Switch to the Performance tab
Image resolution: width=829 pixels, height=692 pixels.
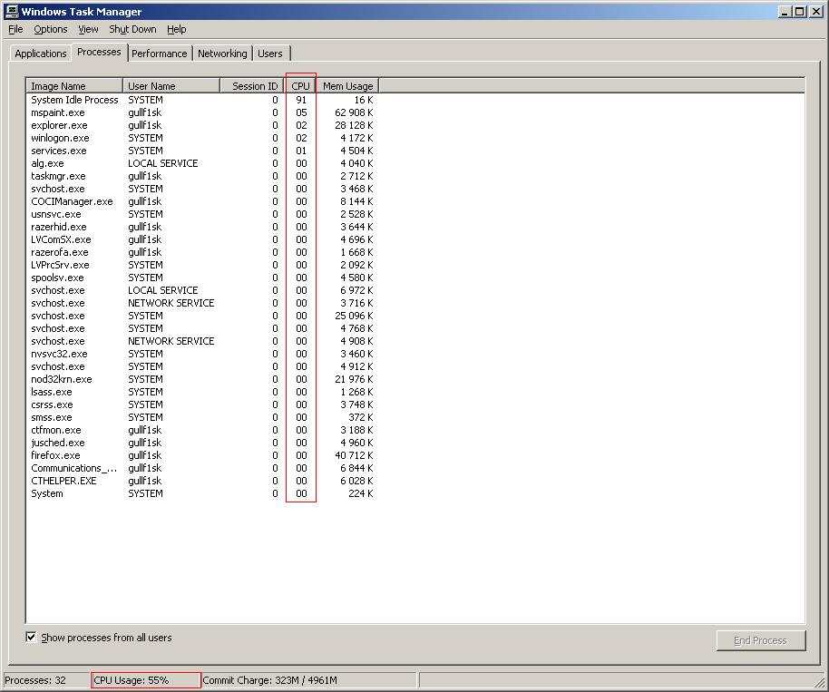point(159,54)
